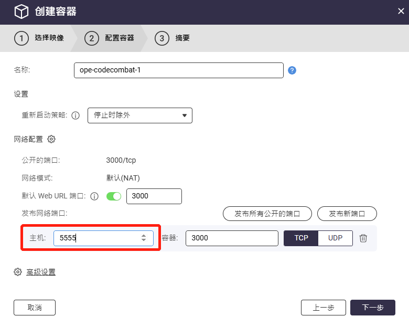Click info icon next to 默认 Web URL 端口
The height and width of the screenshot is (327, 409).
[x=94, y=196]
